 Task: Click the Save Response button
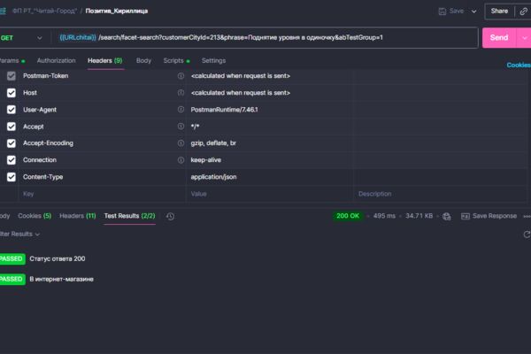click(x=489, y=216)
